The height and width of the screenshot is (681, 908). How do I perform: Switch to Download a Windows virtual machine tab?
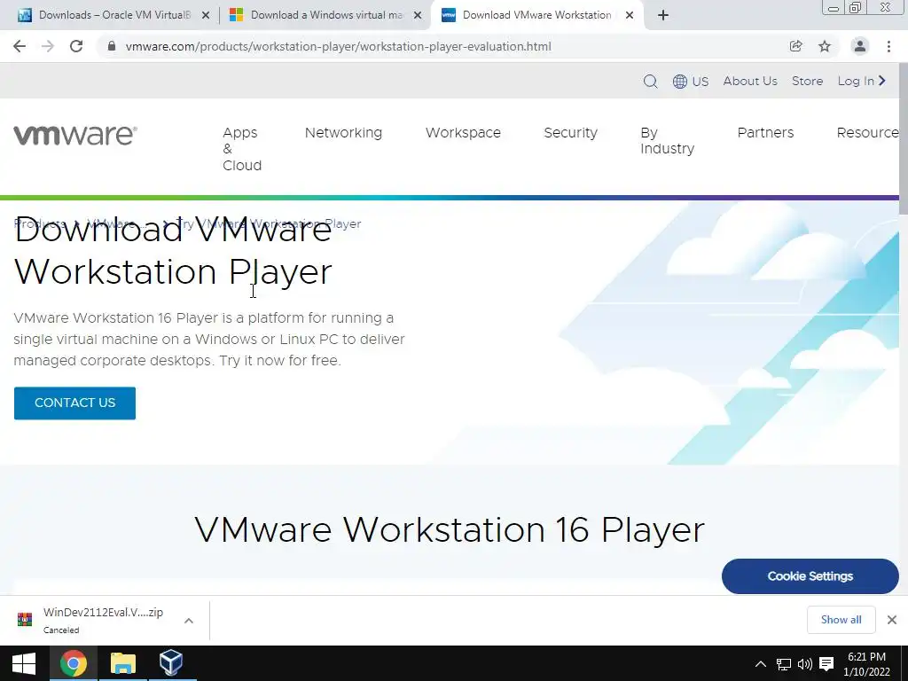[325, 15]
